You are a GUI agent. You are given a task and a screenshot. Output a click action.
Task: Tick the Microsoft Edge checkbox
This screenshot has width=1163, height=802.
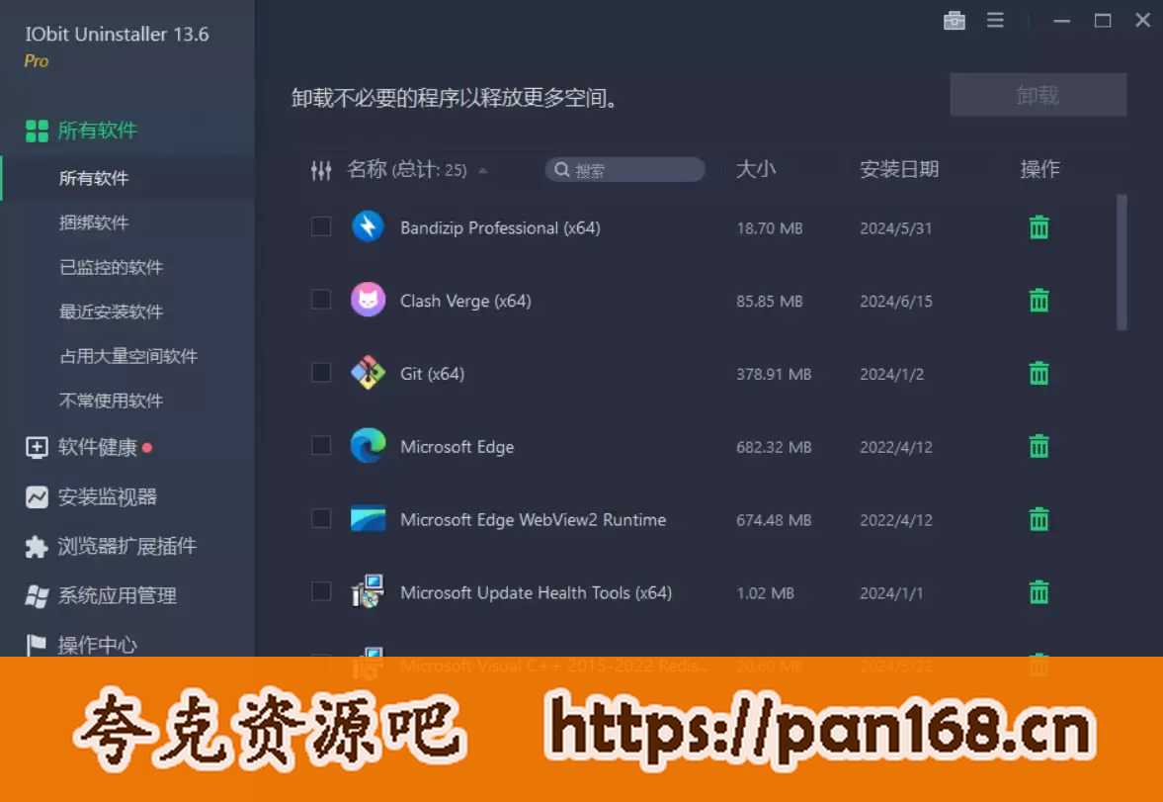pyautogui.click(x=321, y=446)
